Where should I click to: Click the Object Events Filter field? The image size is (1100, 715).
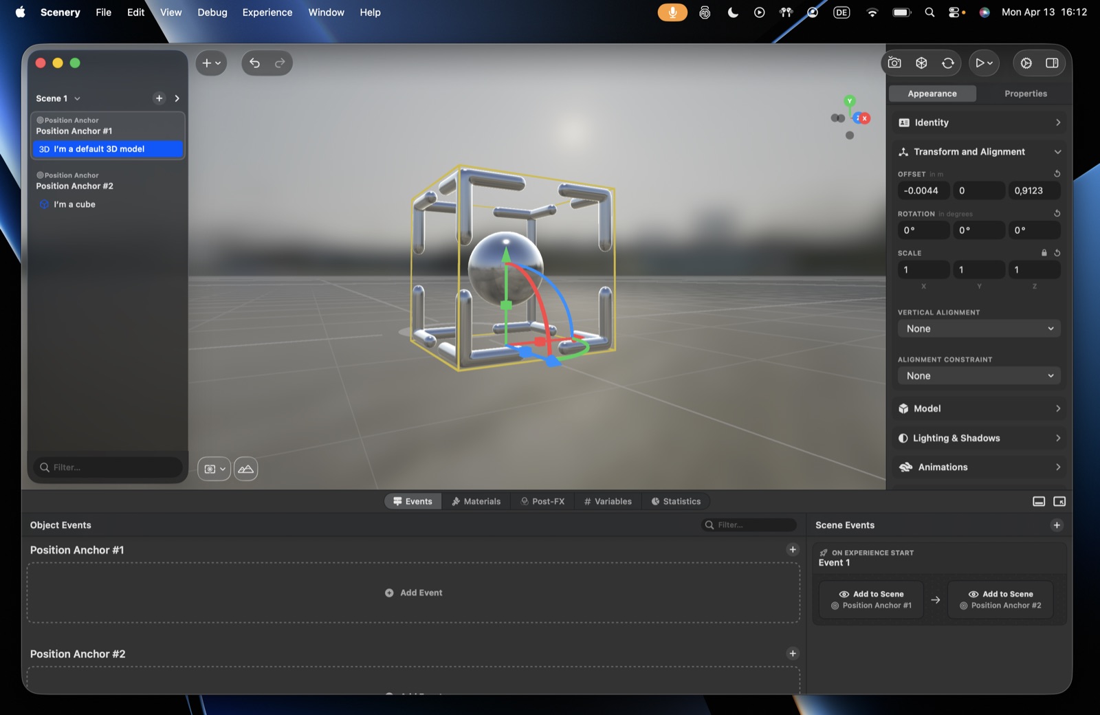[x=749, y=525]
